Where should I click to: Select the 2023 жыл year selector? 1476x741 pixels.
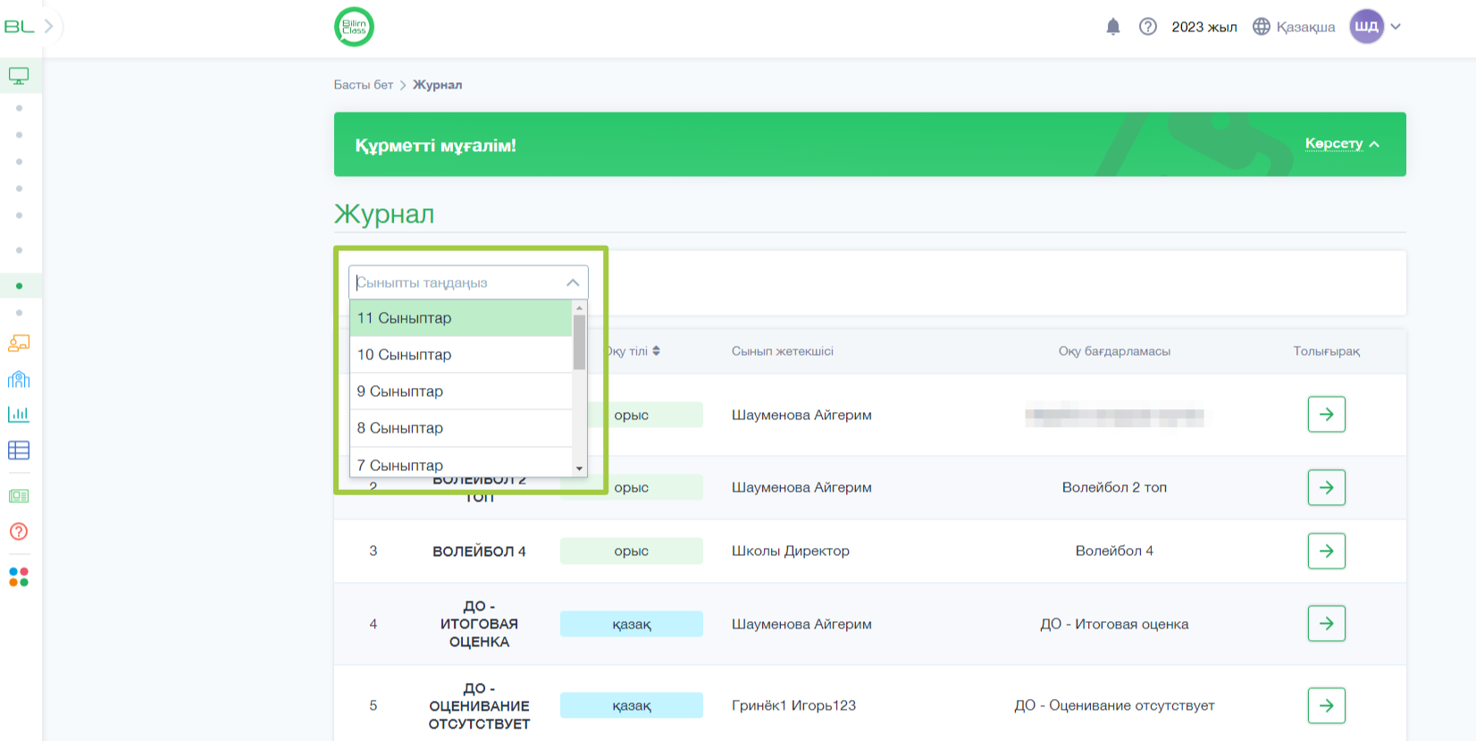pyautogui.click(x=1204, y=27)
